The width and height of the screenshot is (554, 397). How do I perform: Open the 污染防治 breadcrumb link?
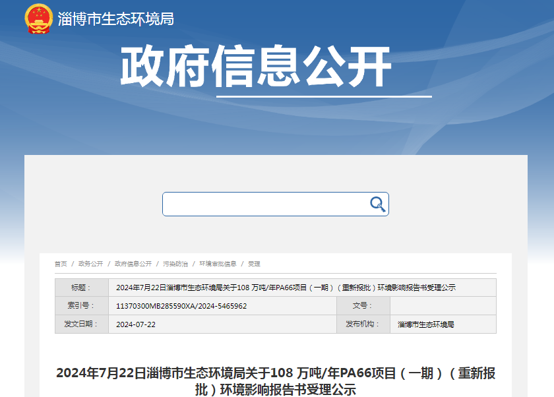coord(175,264)
